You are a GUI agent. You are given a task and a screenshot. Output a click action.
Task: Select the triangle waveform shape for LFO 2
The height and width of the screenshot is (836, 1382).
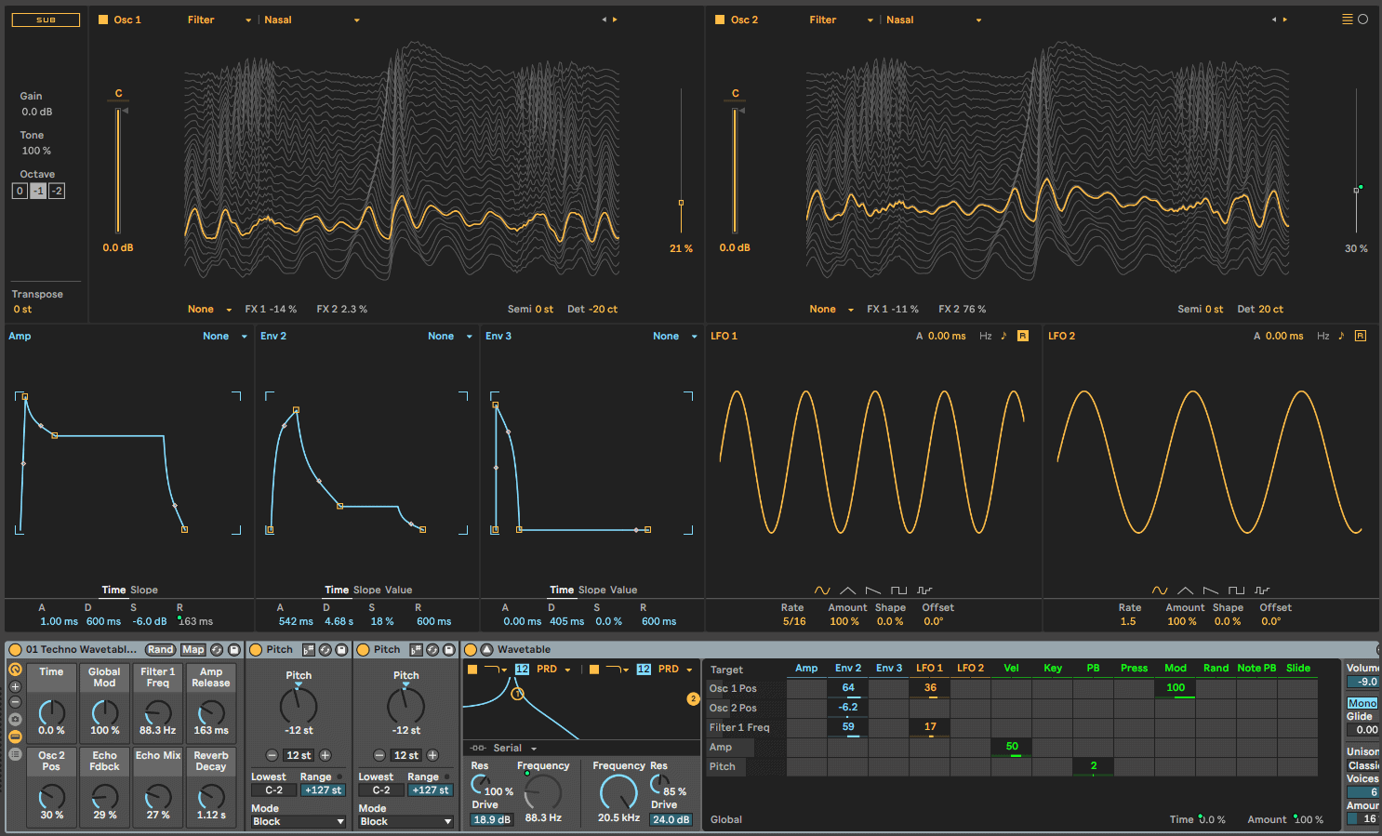tap(1185, 591)
